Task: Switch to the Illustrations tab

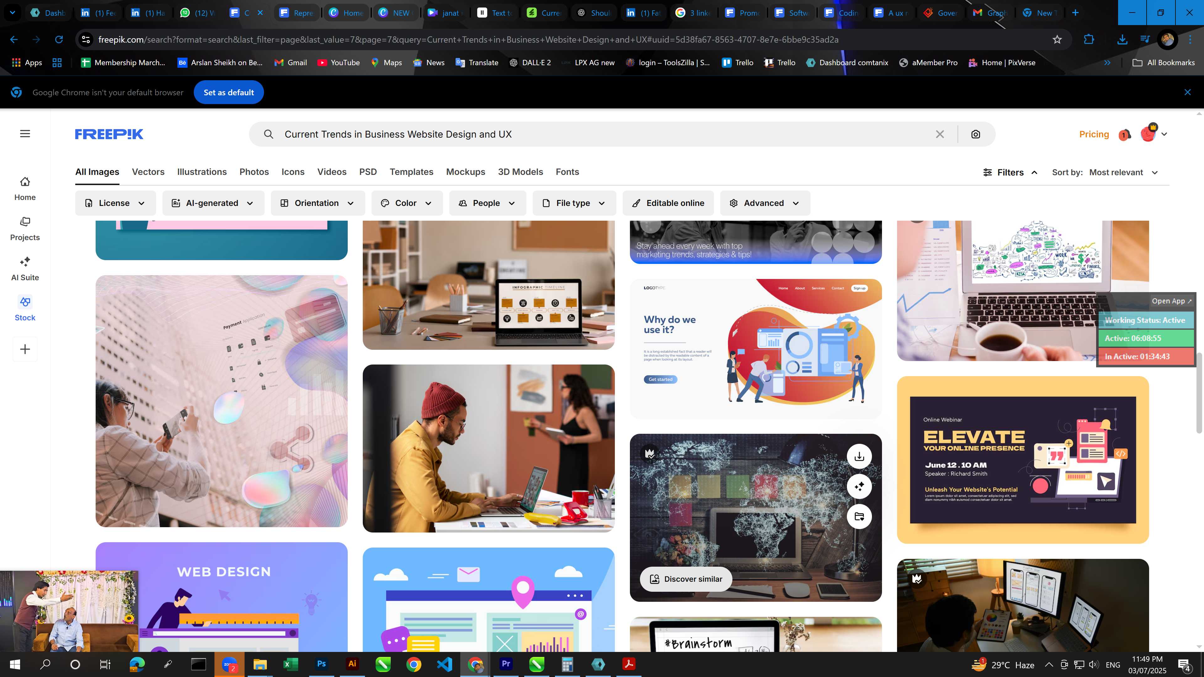Action: [202, 172]
